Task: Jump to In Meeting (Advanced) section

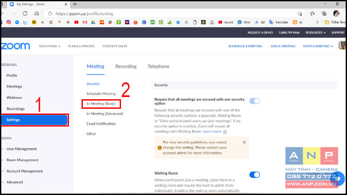Action: click(105, 114)
